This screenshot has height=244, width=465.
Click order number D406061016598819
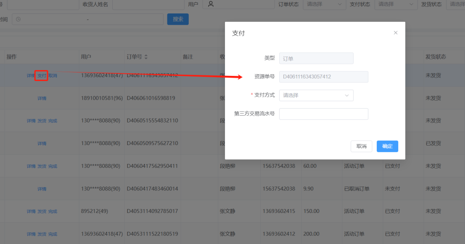151,98
